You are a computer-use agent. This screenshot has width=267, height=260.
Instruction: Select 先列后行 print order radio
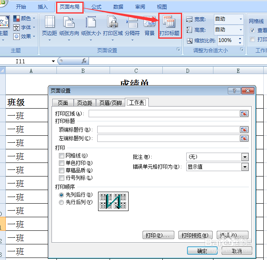pyautogui.click(x=61, y=195)
